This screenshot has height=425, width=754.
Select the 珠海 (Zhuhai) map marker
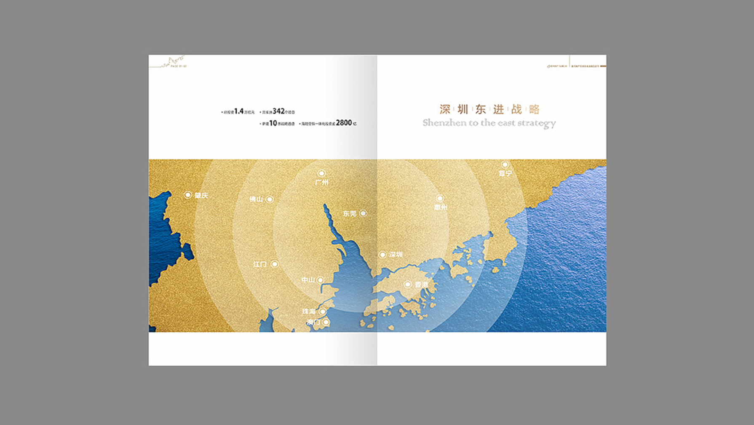(x=323, y=311)
